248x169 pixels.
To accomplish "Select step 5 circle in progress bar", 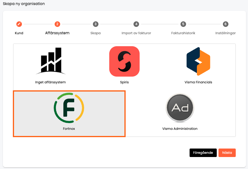I will [183, 24].
